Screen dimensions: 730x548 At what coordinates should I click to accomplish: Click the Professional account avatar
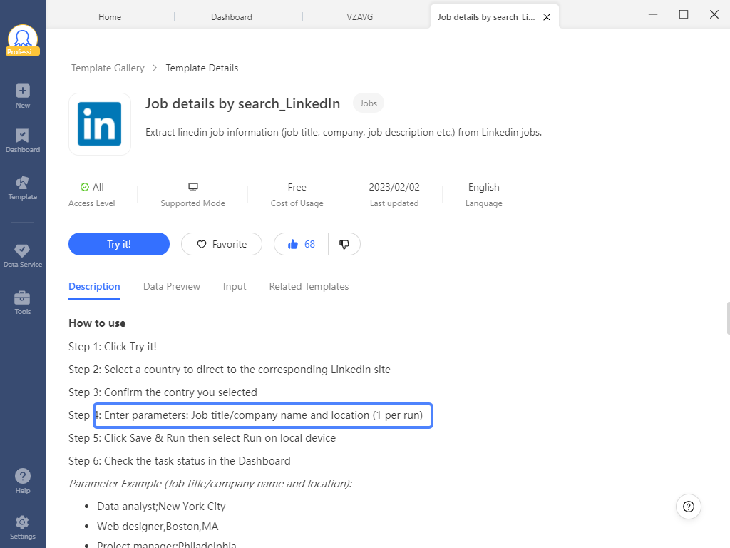(22, 40)
